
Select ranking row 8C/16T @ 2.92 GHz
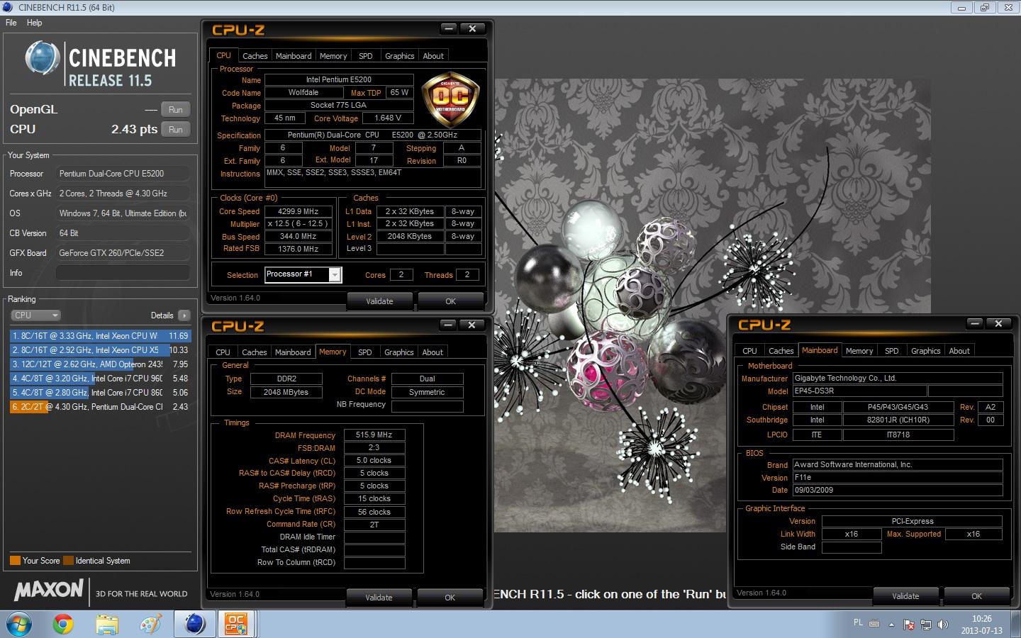click(100, 350)
